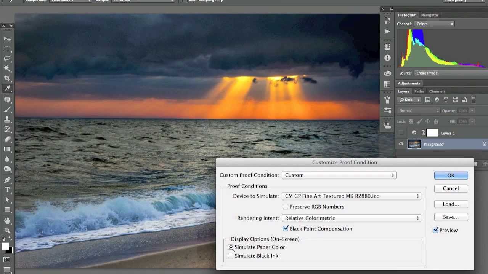Enable Simulate Paper Color checkbox
The image size is (488, 274).
pos(231,247)
